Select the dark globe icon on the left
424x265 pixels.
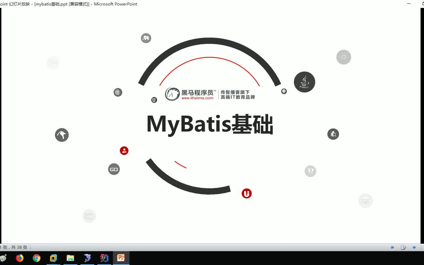pos(118,92)
